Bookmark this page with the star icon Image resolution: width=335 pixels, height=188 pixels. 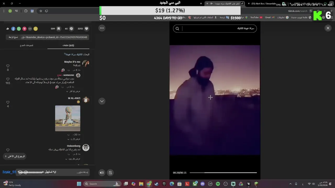(x=41, y=11)
